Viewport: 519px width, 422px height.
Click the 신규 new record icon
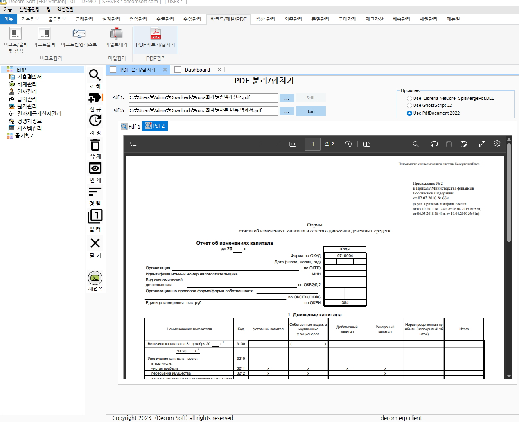click(95, 98)
